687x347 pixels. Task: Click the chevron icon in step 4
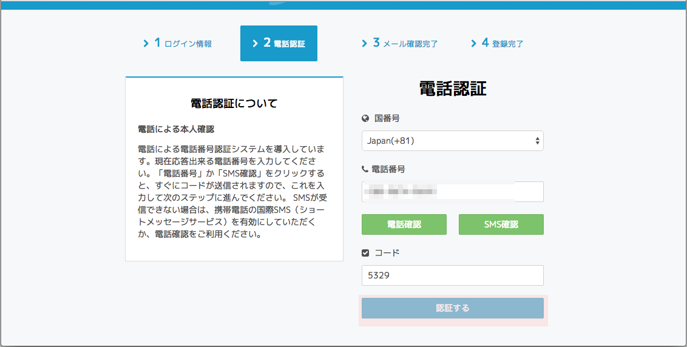473,44
